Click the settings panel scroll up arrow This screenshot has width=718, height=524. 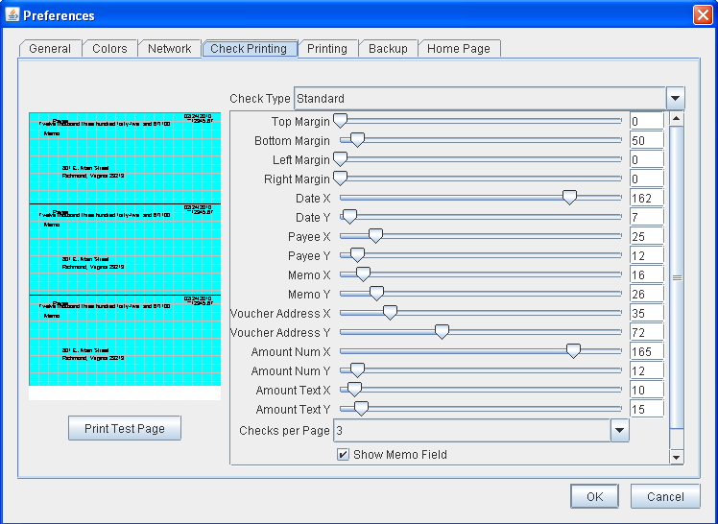(x=677, y=119)
